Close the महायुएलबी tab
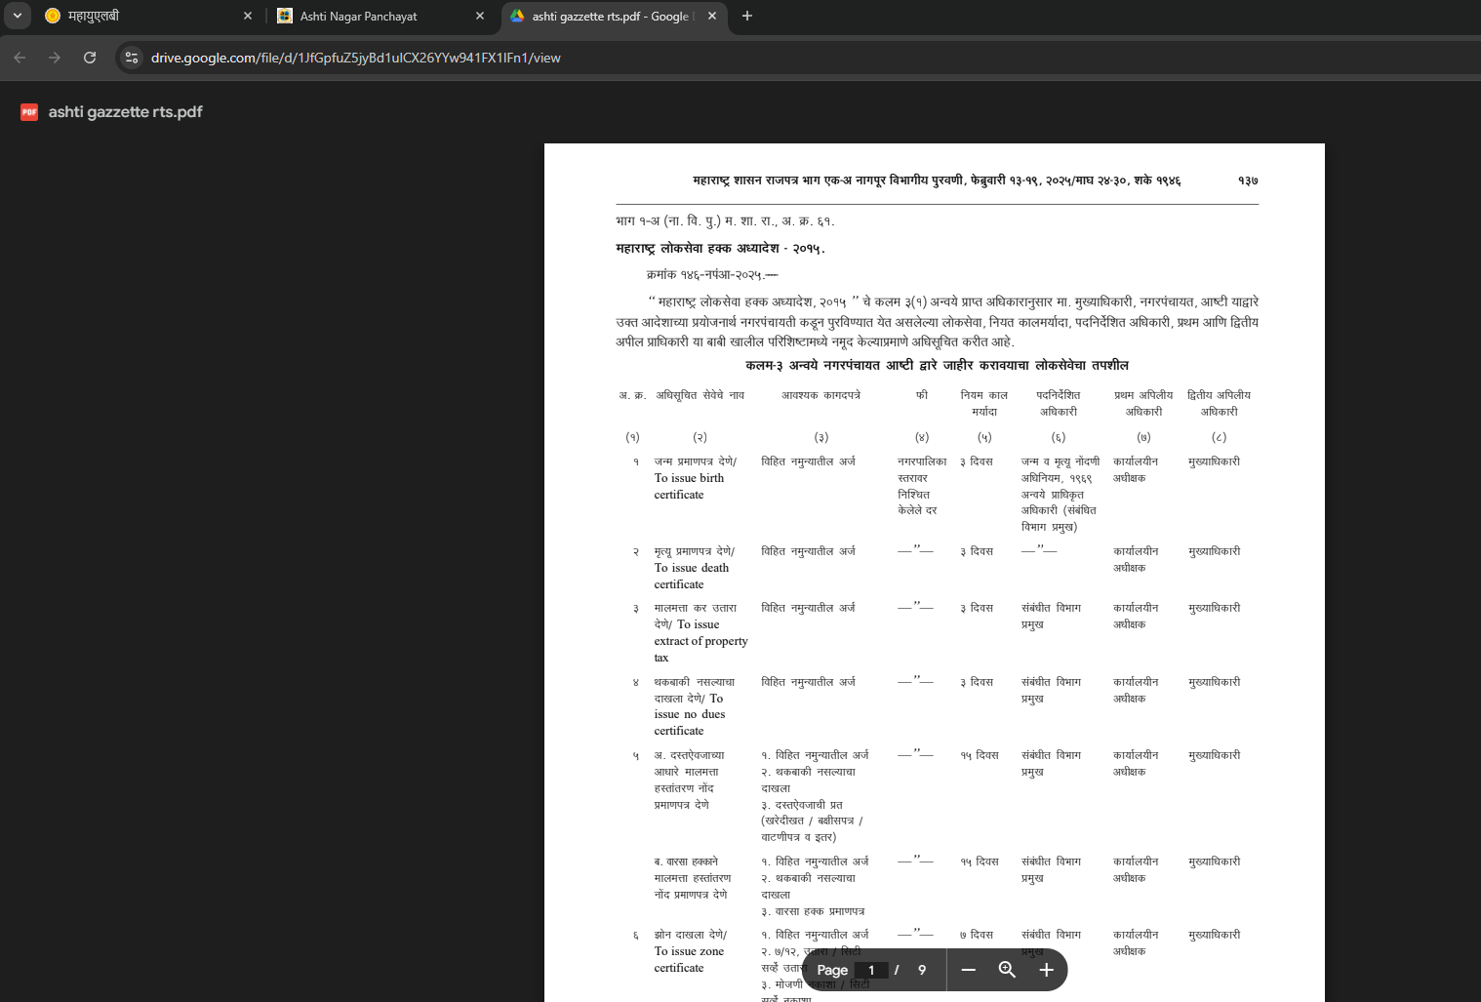The image size is (1481, 1002). click(248, 16)
